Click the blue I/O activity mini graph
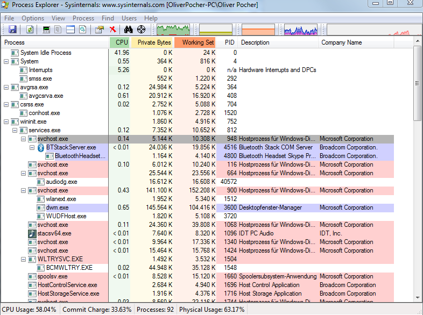The height and width of the screenshot is (315, 423). tap(301, 30)
